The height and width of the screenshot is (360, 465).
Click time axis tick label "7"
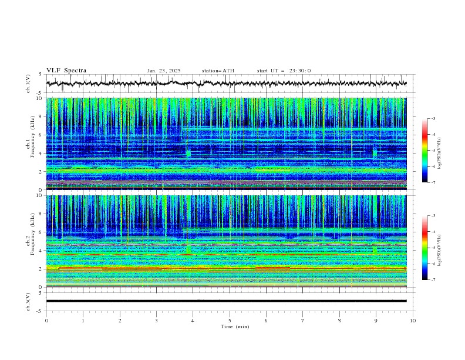(303, 321)
